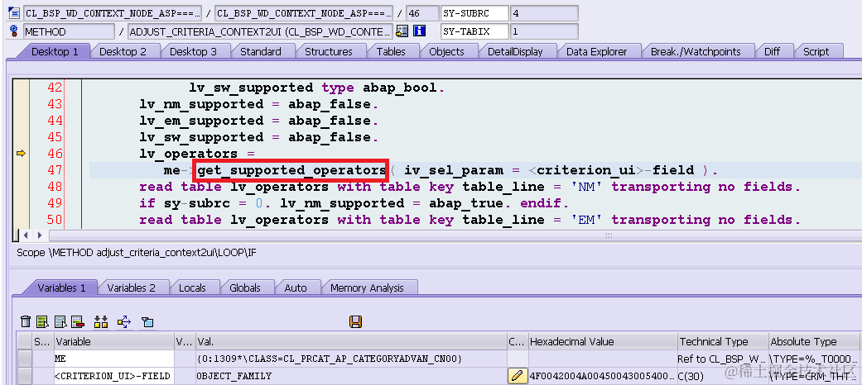The width and height of the screenshot is (862, 385).
Task: Click the right scroll arrow under the code editor
Action: 40,235
